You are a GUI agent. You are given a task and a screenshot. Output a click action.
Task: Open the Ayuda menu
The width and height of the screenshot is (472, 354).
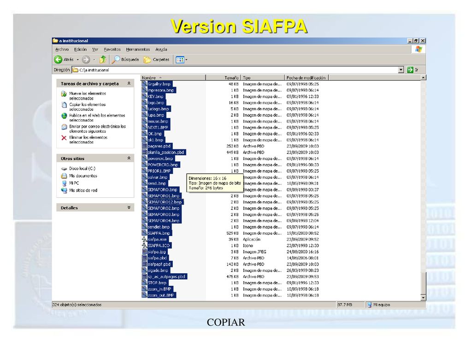point(161,49)
